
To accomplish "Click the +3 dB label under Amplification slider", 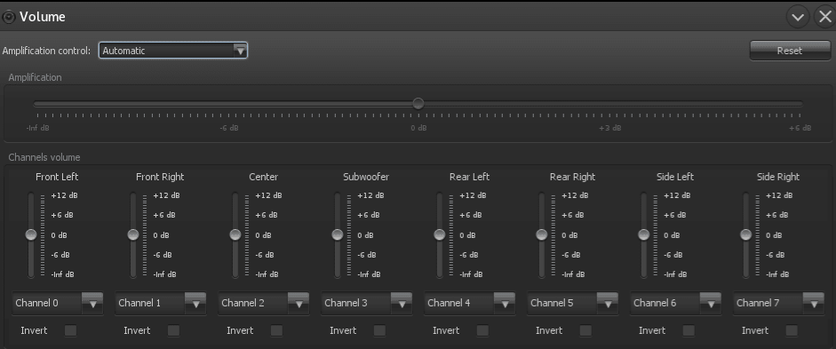I will (610, 128).
